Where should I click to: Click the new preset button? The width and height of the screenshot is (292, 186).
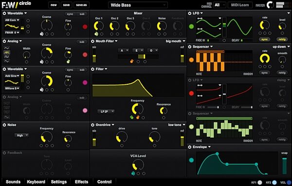click(54, 5)
